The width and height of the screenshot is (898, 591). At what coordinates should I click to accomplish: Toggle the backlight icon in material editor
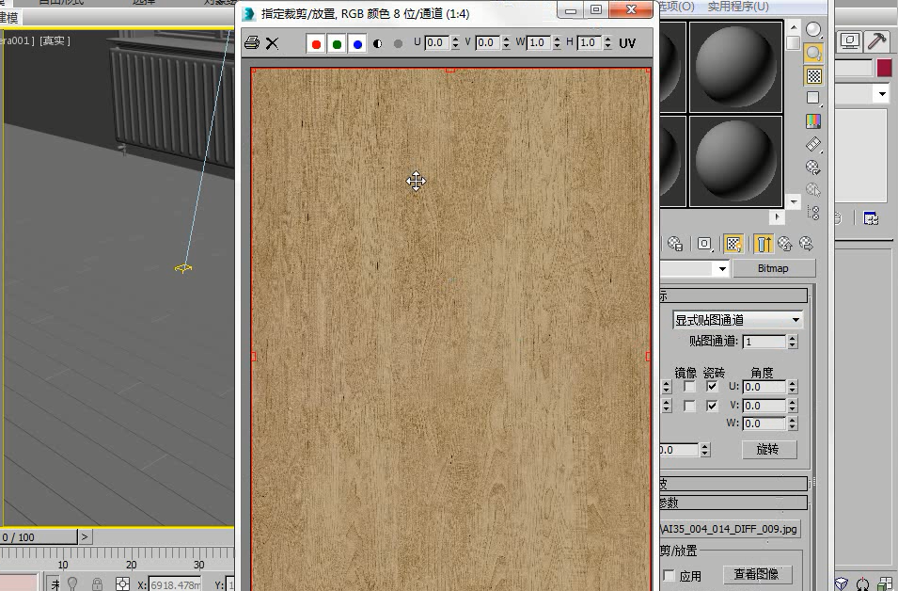coord(813,53)
